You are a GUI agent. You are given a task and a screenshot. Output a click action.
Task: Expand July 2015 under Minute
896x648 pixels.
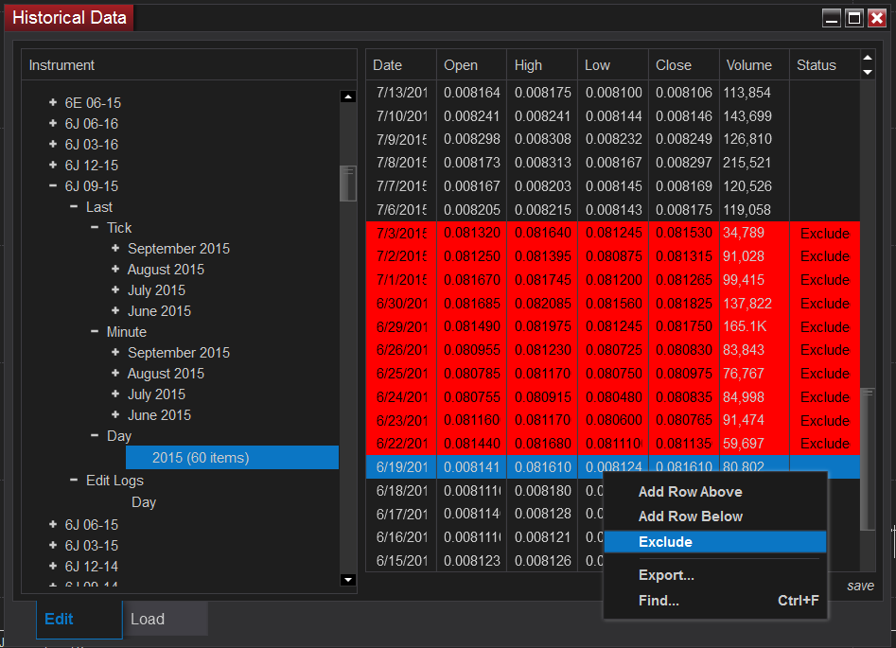click(115, 394)
